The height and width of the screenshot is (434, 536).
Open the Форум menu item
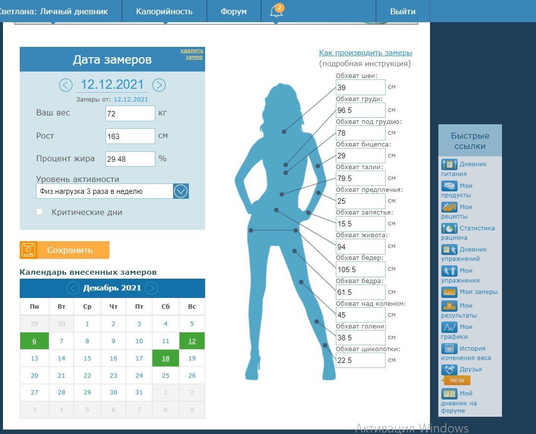coord(234,11)
